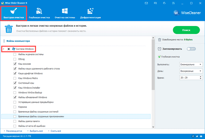
Task: Click the WiseCleaner logo
Action: (x=187, y=13)
